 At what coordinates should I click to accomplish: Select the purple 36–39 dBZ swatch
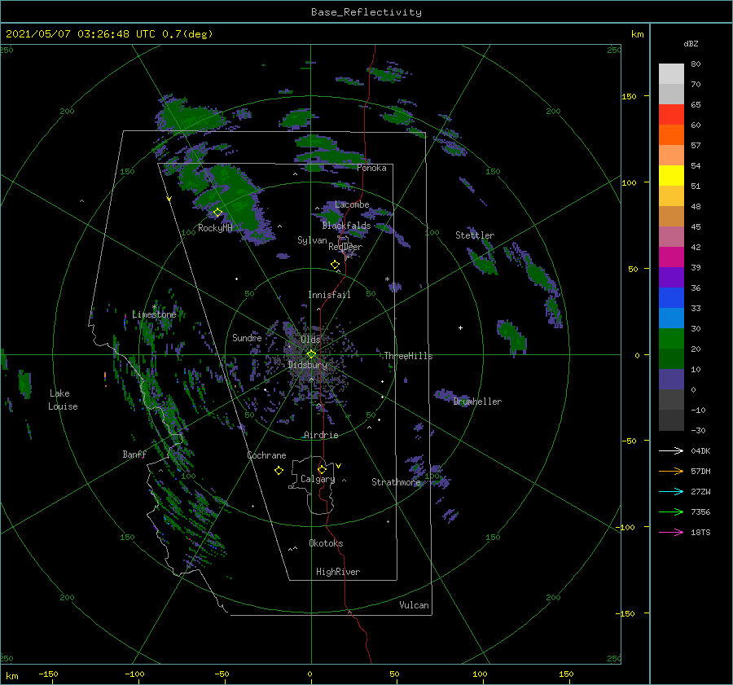pyautogui.click(x=671, y=277)
